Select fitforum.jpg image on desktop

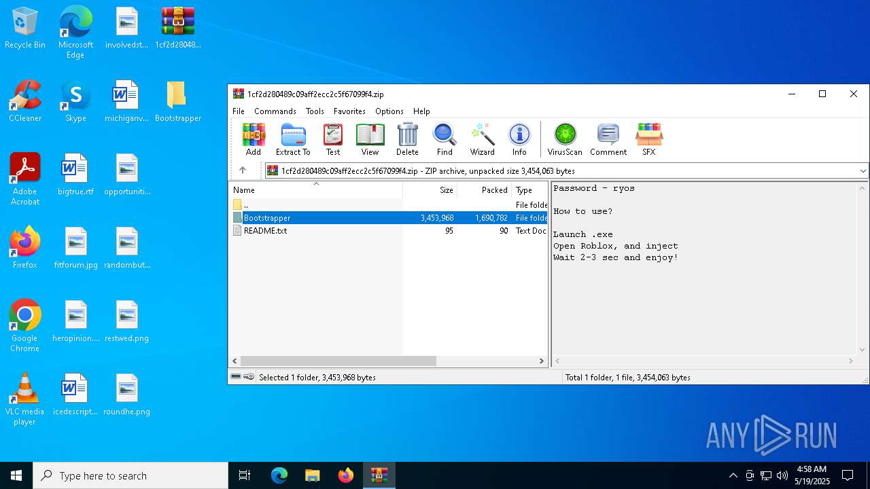point(75,249)
